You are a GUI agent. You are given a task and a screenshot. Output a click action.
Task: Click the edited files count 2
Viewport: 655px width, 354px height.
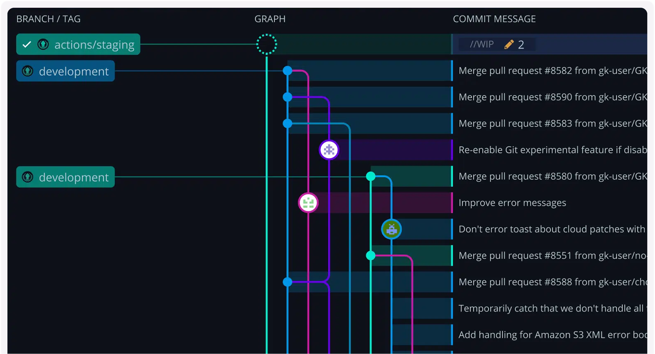[x=521, y=45]
